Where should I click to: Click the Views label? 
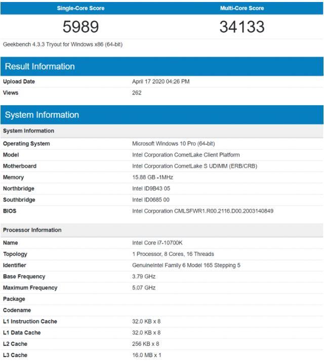click(11, 93)
